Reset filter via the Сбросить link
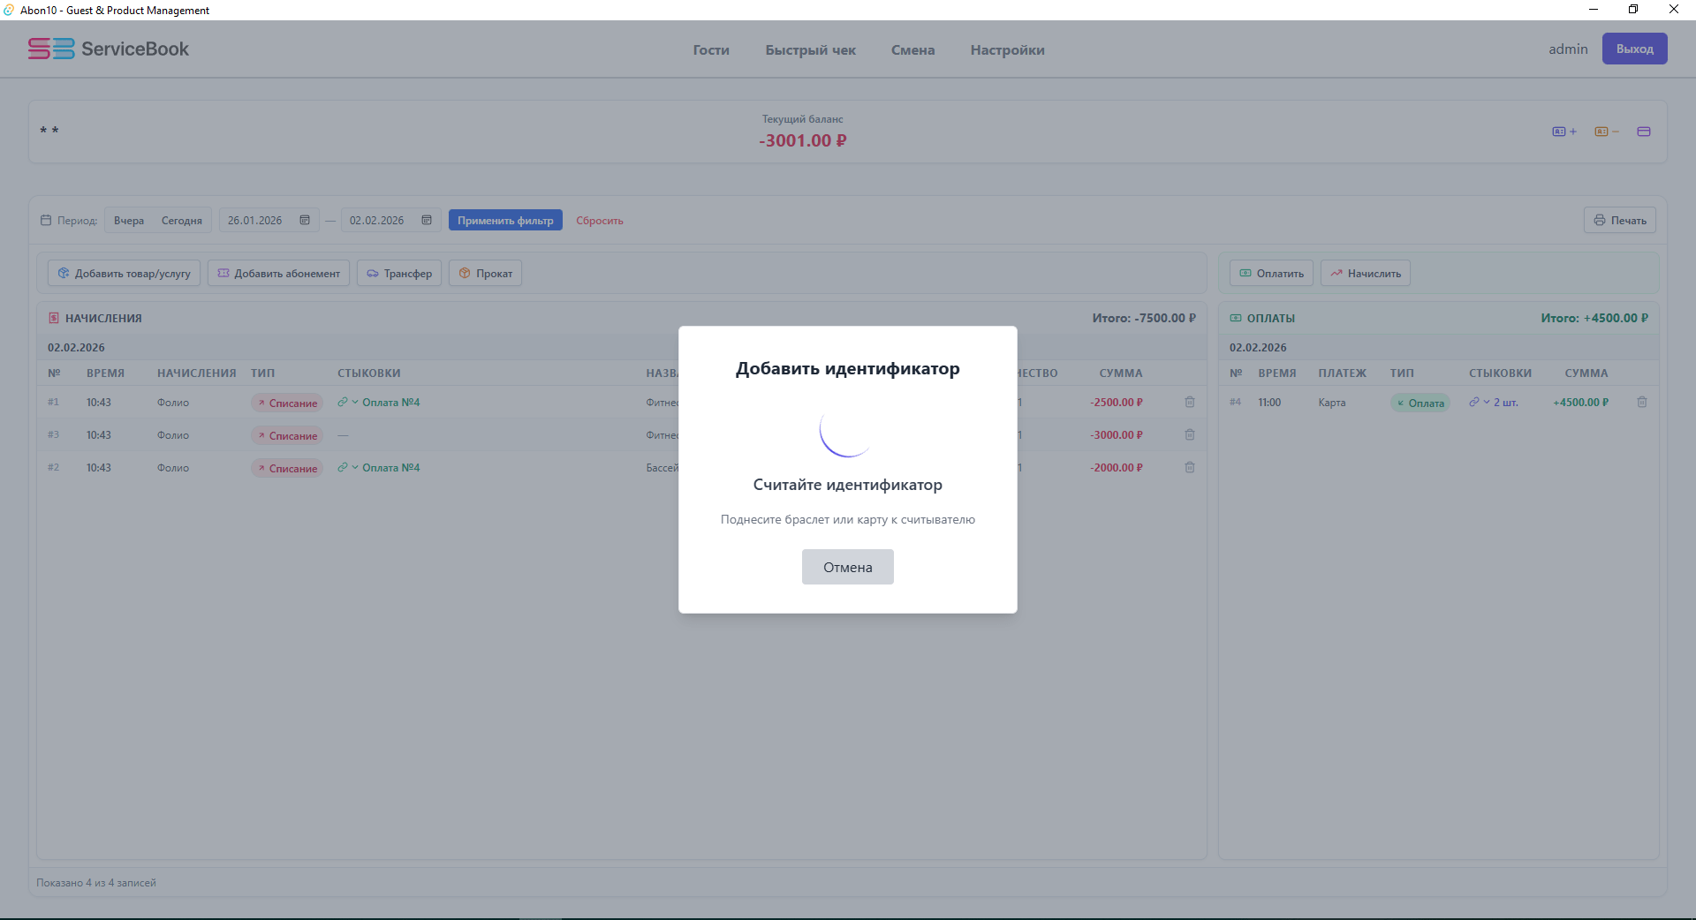The width and height of the screenshot is (1696, 920). pos(600,221)
